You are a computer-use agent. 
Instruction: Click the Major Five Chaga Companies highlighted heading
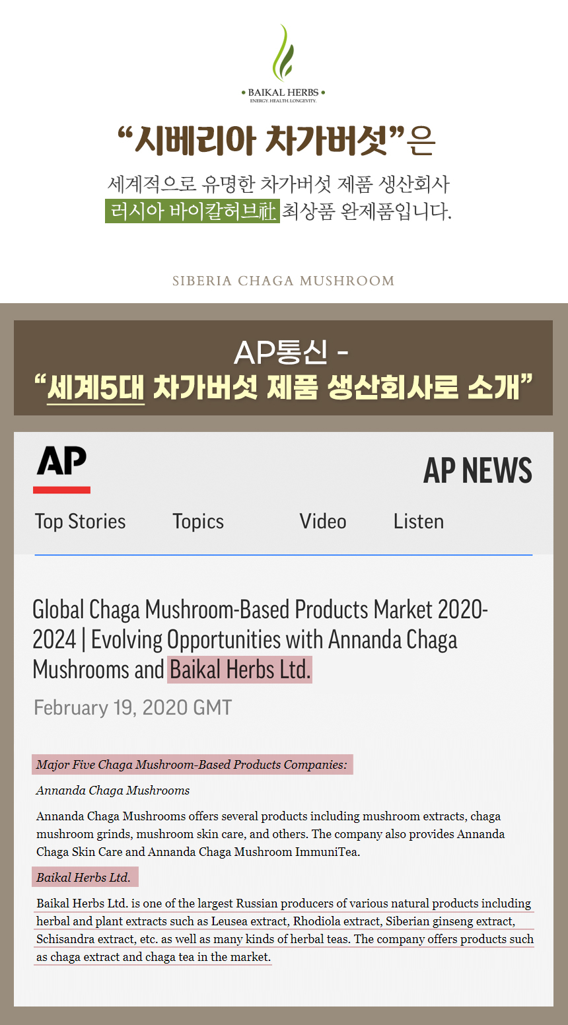(x=192, y=765)
